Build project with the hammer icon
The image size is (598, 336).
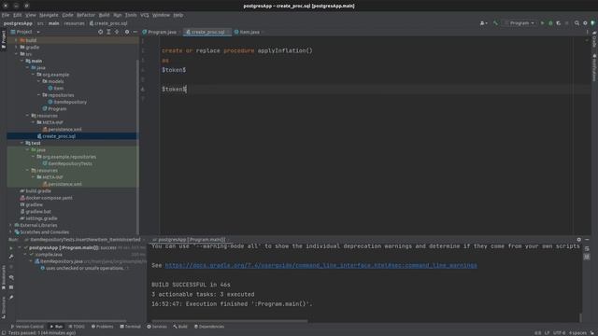[495, 23]
